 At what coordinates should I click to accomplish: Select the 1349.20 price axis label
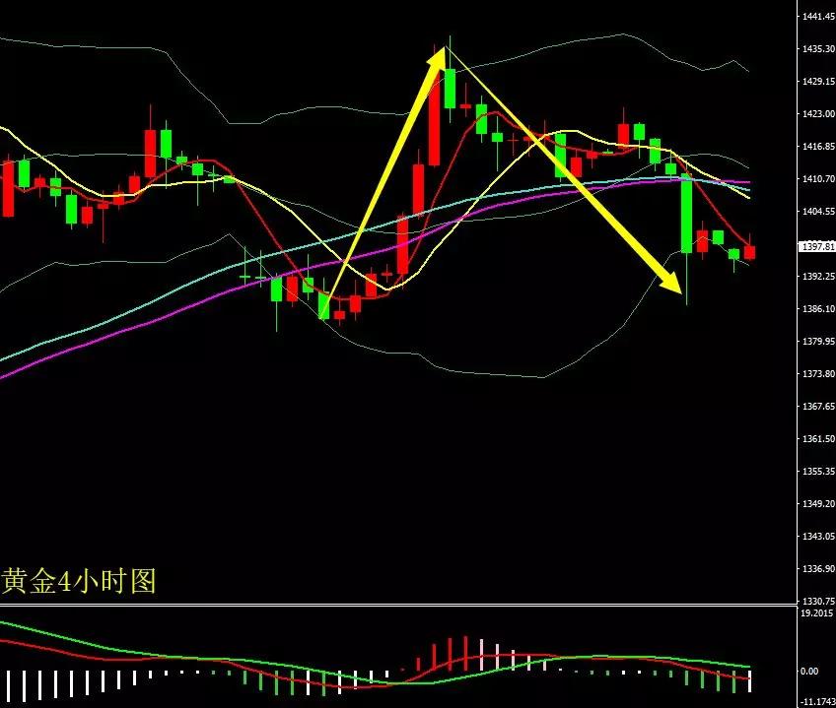pos(818,504)
